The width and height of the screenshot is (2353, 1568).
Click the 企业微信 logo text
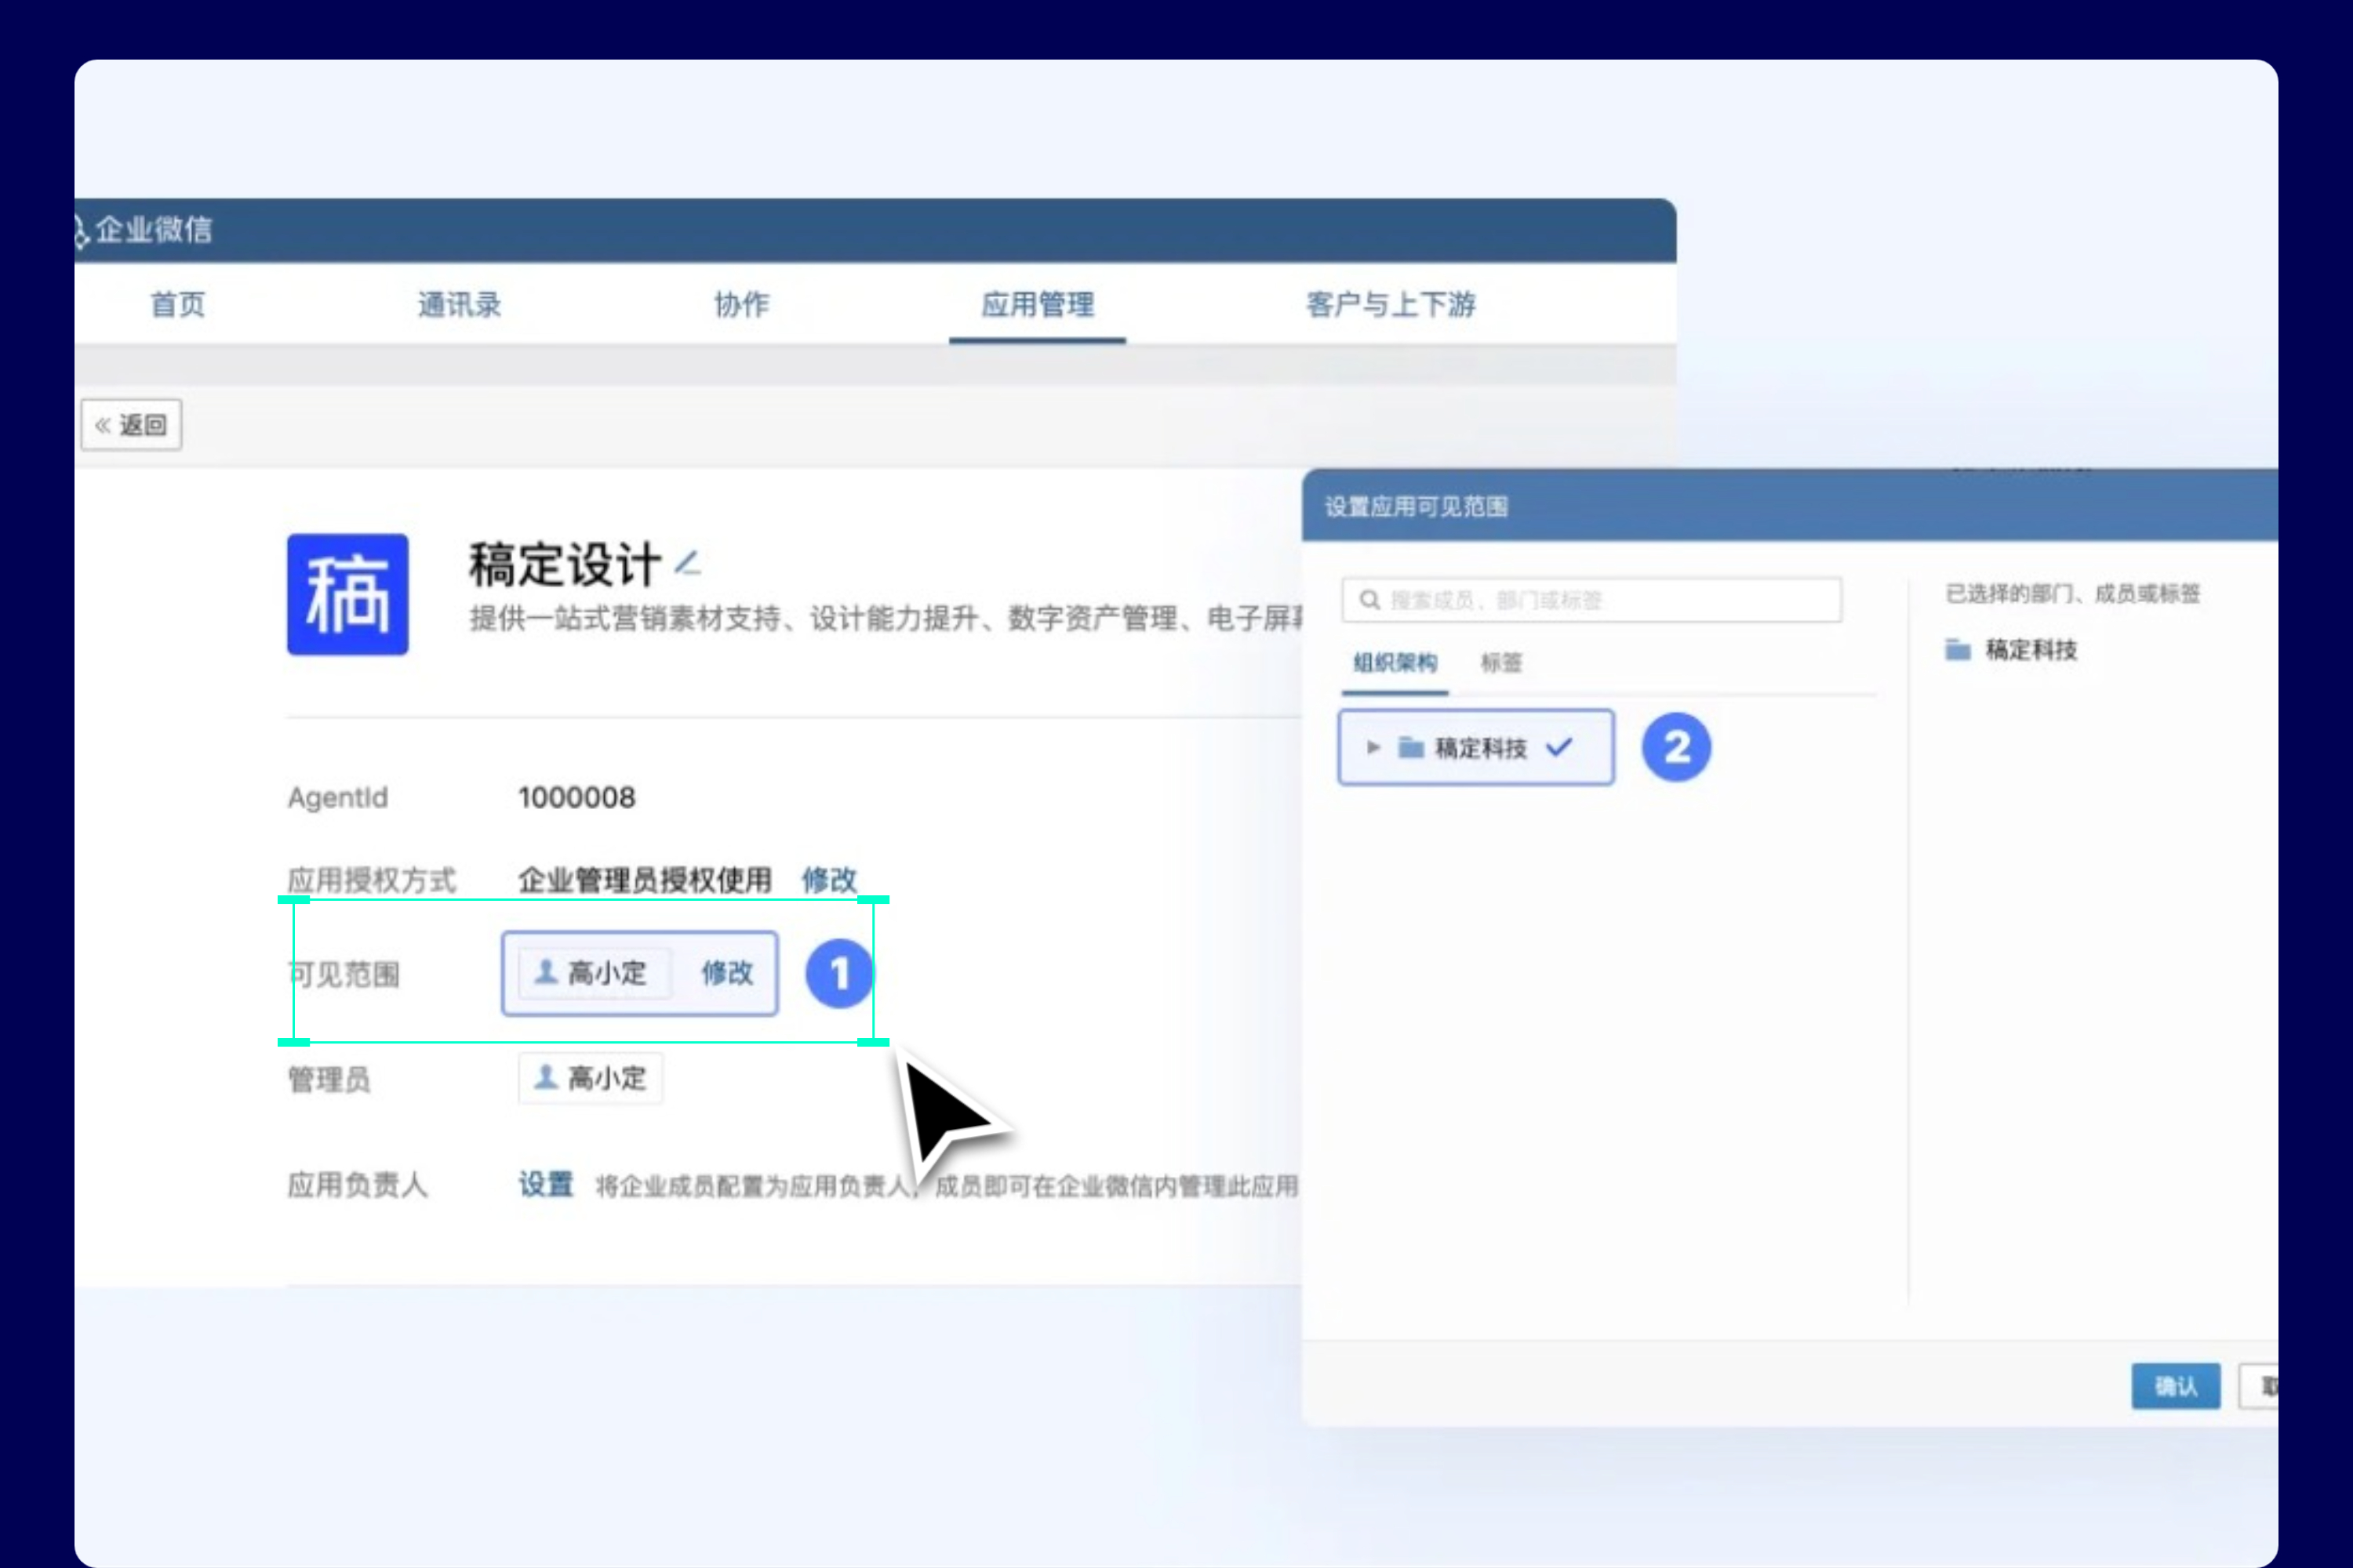153,230
